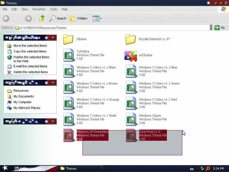Select the unObama file icon
Image resolution: width=229 pixels, height=172 pixels.
[131, 56]
